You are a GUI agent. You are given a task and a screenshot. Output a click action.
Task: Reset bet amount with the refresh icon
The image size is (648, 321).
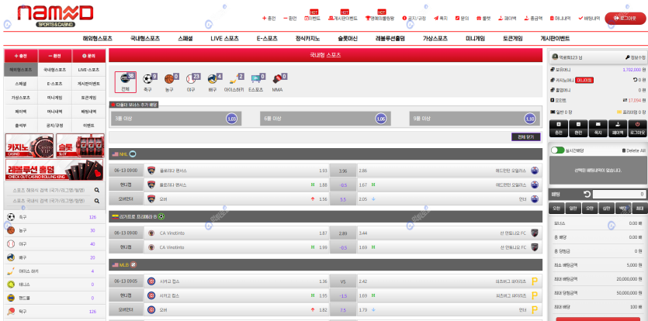pos(587,194)
